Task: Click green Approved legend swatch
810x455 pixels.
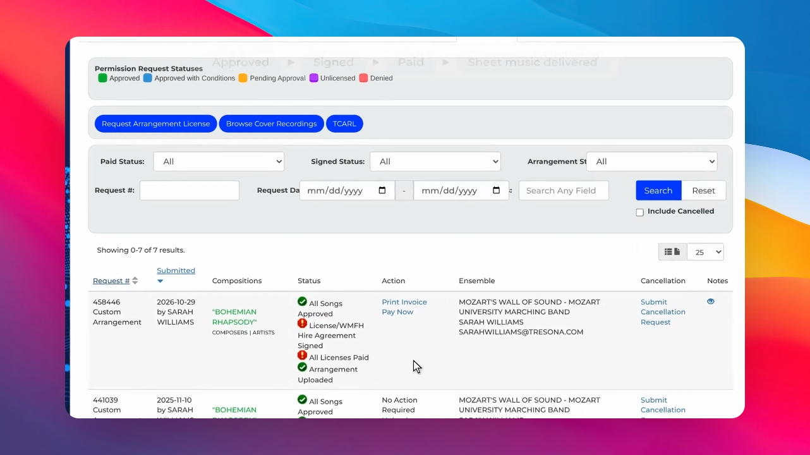Action: click(x=102, y=78)
